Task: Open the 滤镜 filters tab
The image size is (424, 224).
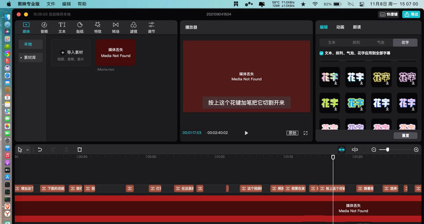Action: click(133, 28)
